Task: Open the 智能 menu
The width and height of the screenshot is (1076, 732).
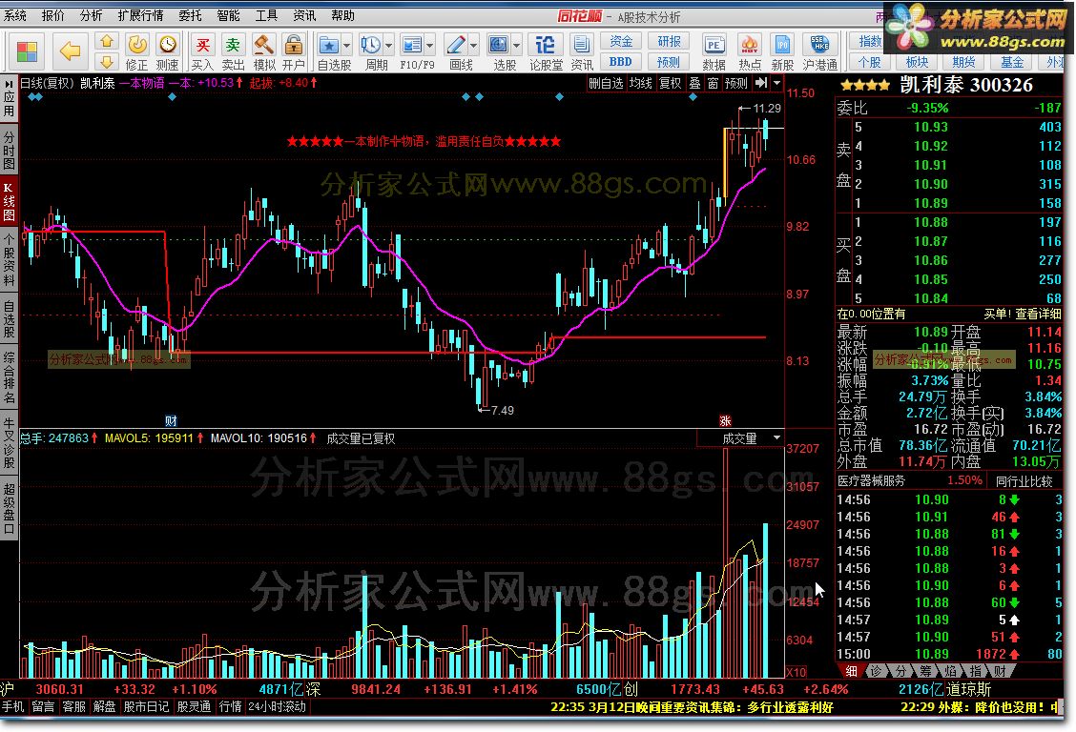Action: [228, 15]
